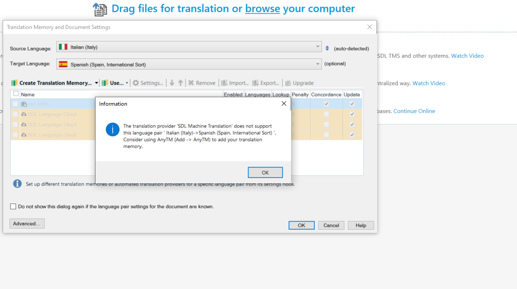Select the abc.sdltm row name
Image resolution: width=517 pixels, height=289 pixels.
click(38, 104)
